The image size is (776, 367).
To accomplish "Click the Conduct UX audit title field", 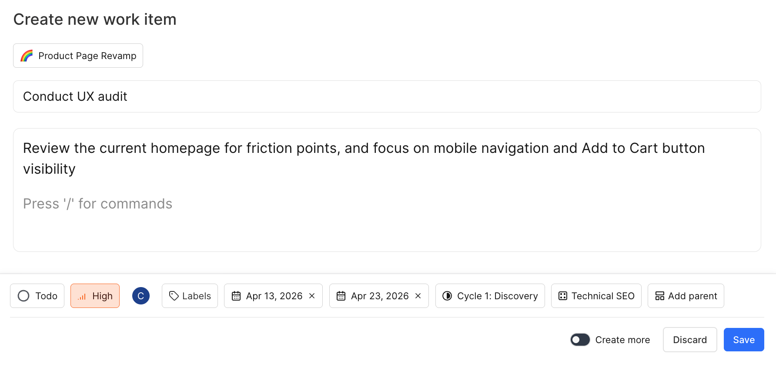I will [x=386, y=96].
